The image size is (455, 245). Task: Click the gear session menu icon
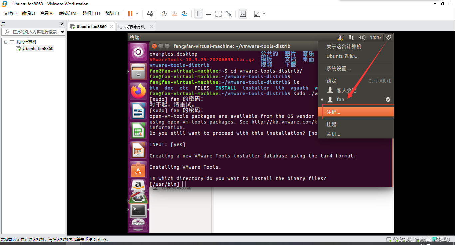389,37
